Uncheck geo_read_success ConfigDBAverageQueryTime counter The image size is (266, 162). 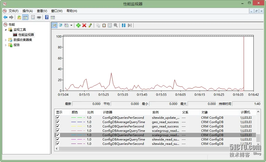coord(58,122)
